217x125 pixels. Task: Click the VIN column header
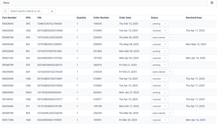click(x=39, y=18)
